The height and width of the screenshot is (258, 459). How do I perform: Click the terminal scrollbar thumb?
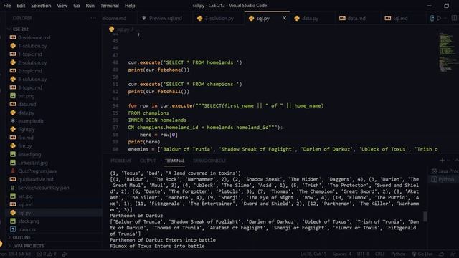(425, 216)
